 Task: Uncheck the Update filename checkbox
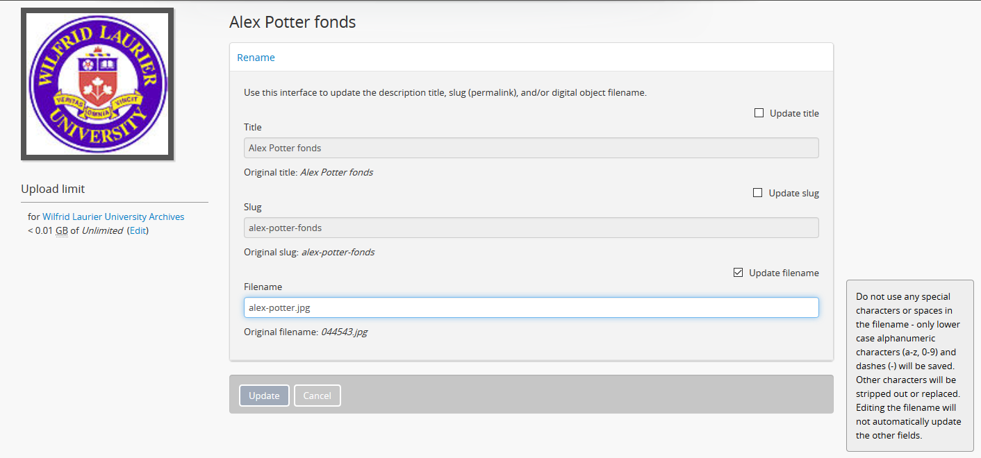(x=739, y=273)
